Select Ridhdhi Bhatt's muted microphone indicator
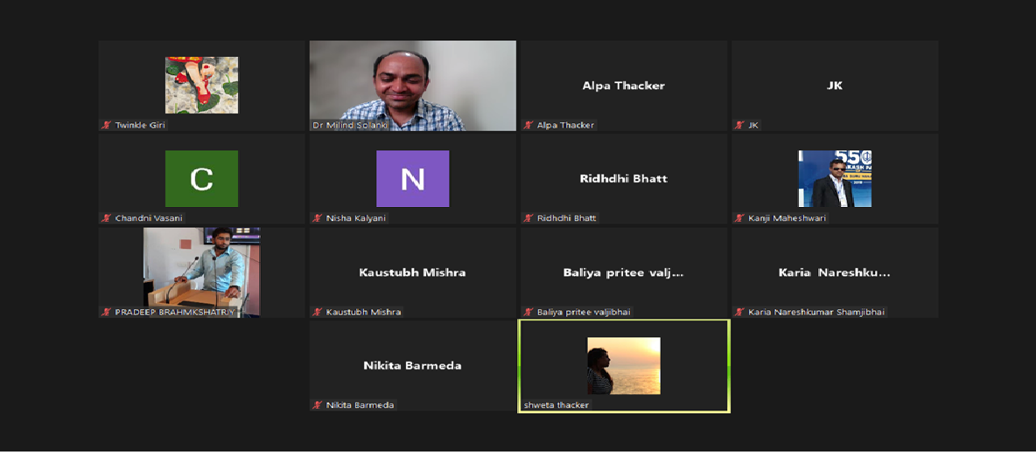Screen dimensions: 1036x462 528,218
